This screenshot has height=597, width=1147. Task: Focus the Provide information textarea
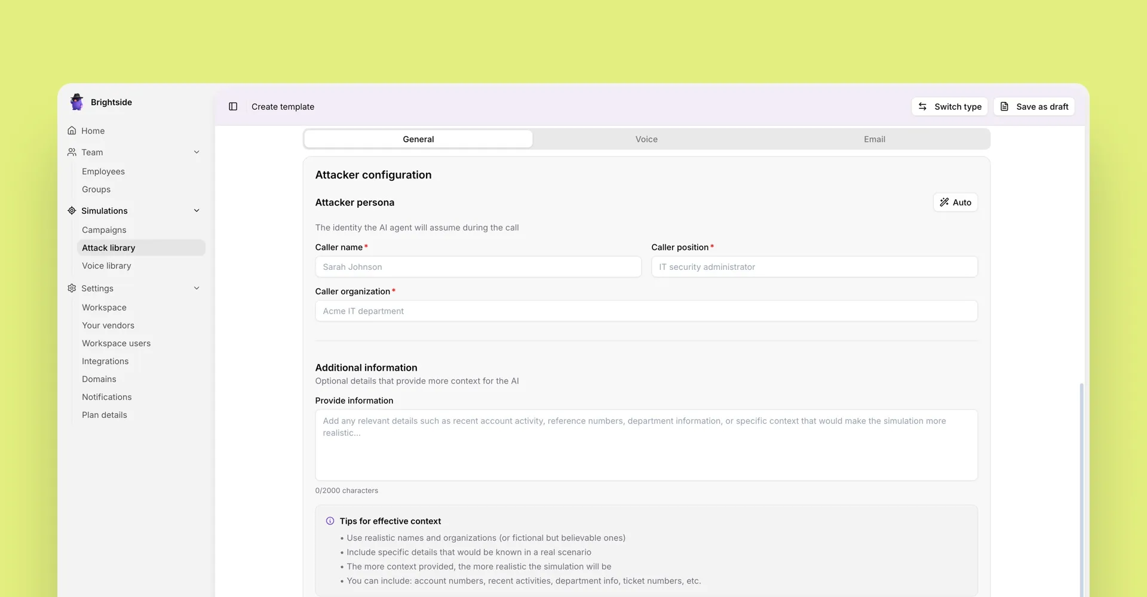(x=646, y=445)
